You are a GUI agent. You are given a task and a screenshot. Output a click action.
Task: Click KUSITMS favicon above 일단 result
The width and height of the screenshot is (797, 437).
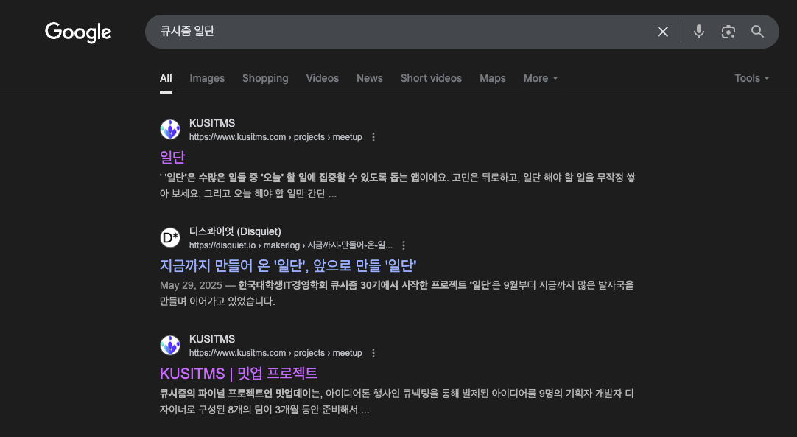pos(170,129)
